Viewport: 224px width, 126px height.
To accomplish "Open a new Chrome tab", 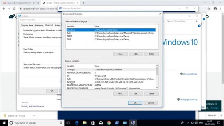I will [84, 3].
